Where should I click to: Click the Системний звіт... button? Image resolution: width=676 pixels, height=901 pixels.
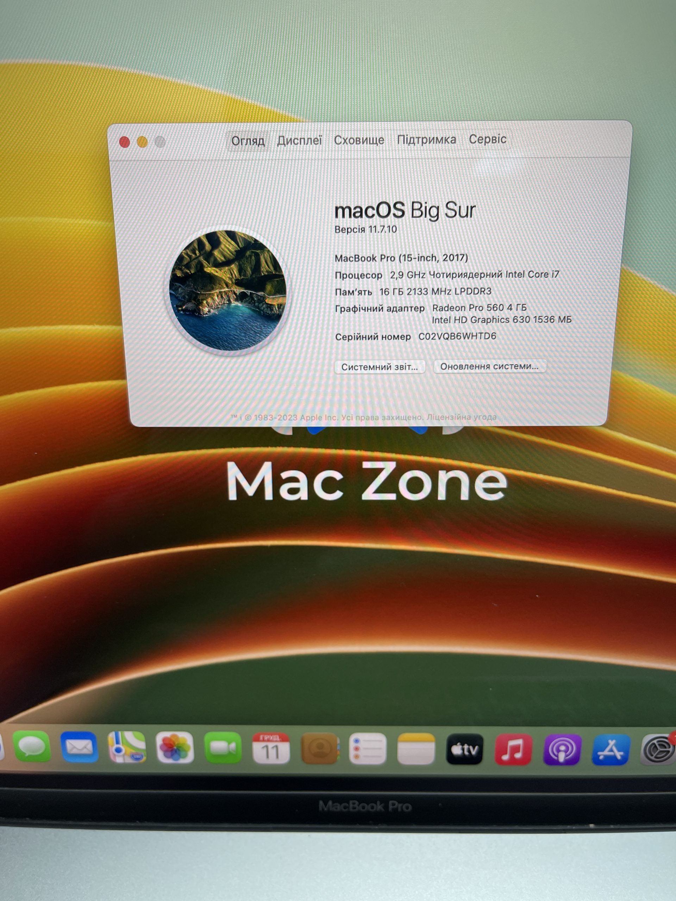(x=380, y=367)
